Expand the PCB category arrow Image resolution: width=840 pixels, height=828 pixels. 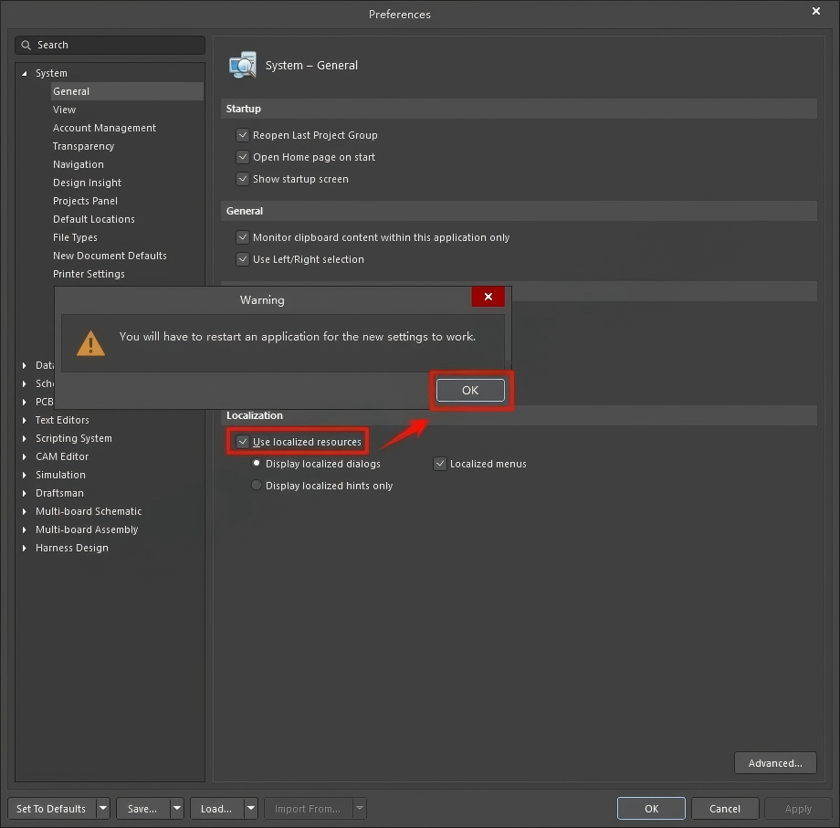24,402
